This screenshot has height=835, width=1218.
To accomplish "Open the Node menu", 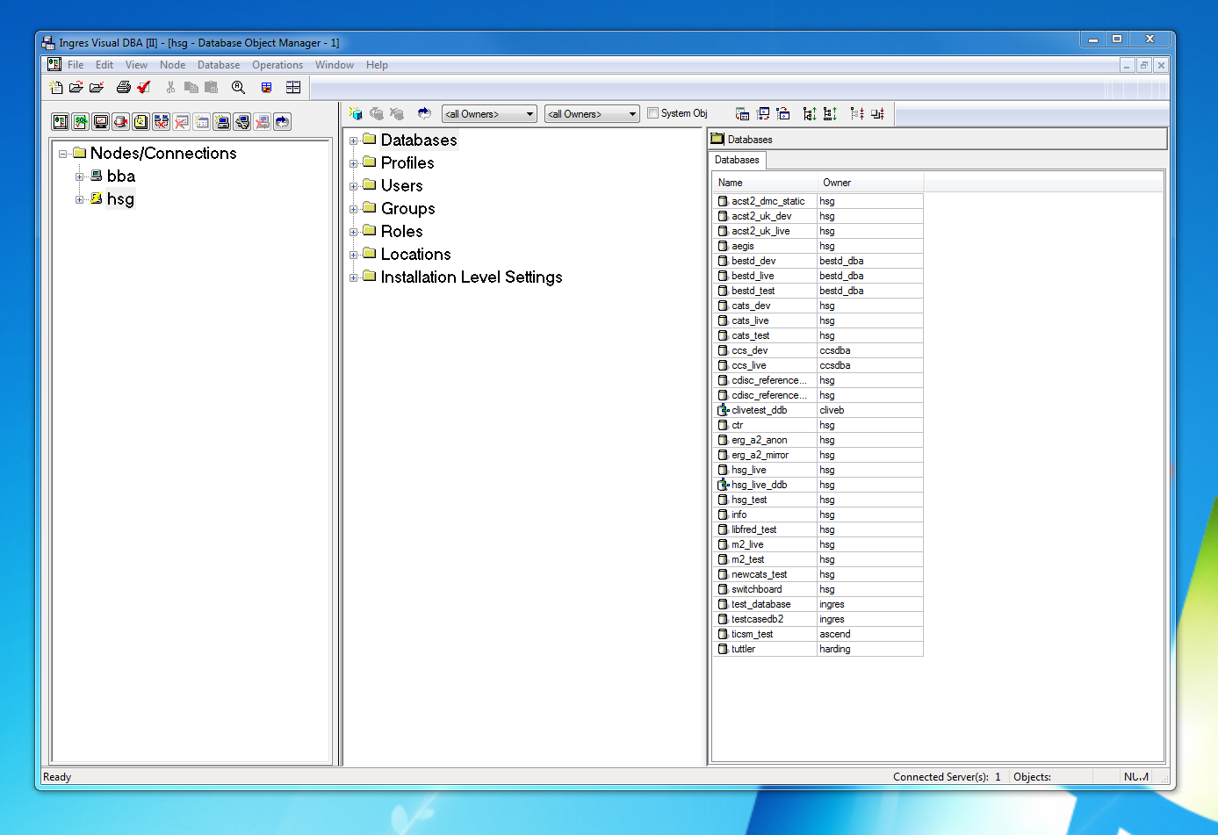I will (x=172, y=65).
